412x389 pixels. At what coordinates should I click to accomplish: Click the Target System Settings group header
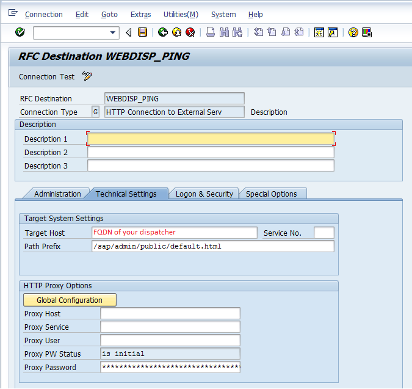179,219
